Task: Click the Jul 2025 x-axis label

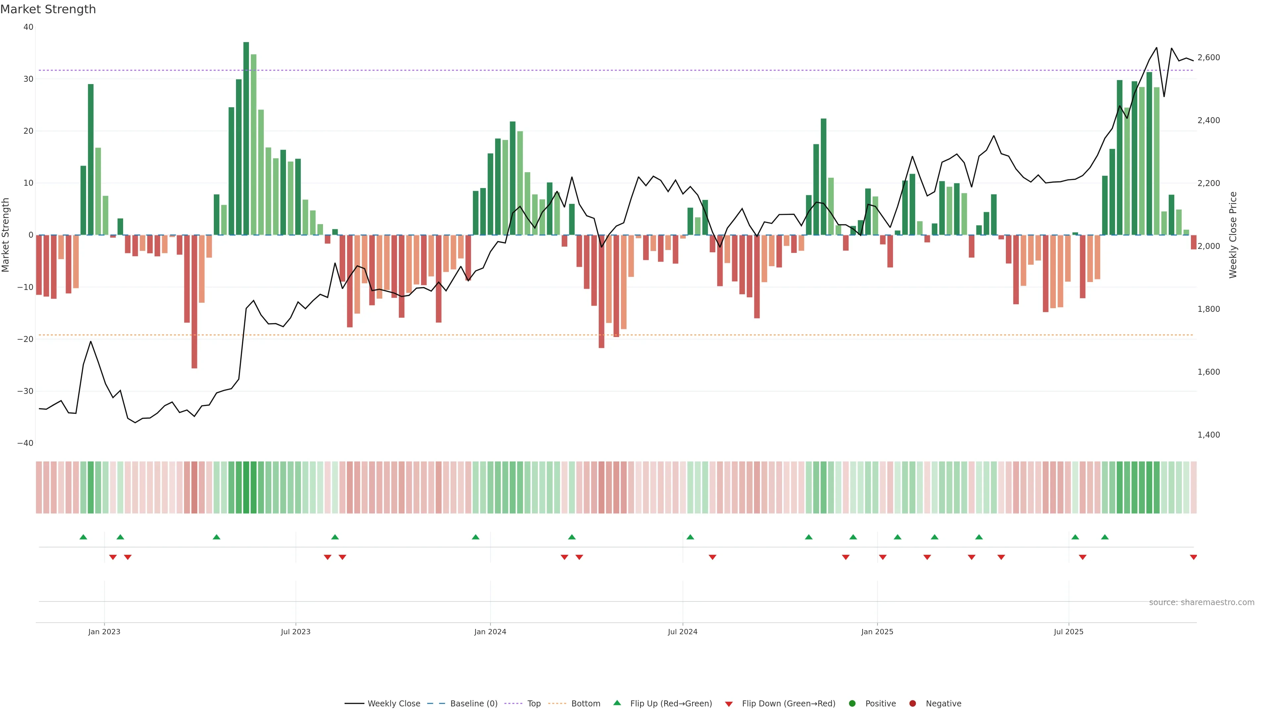Action: [x=1068, y=632]
